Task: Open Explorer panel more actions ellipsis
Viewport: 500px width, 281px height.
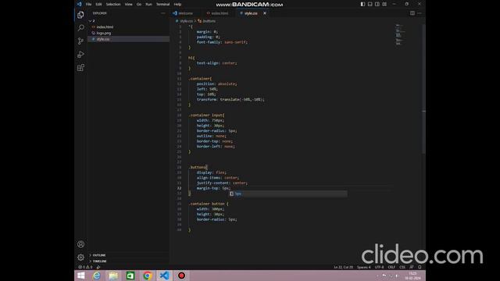Action: (x=163, y=13)
